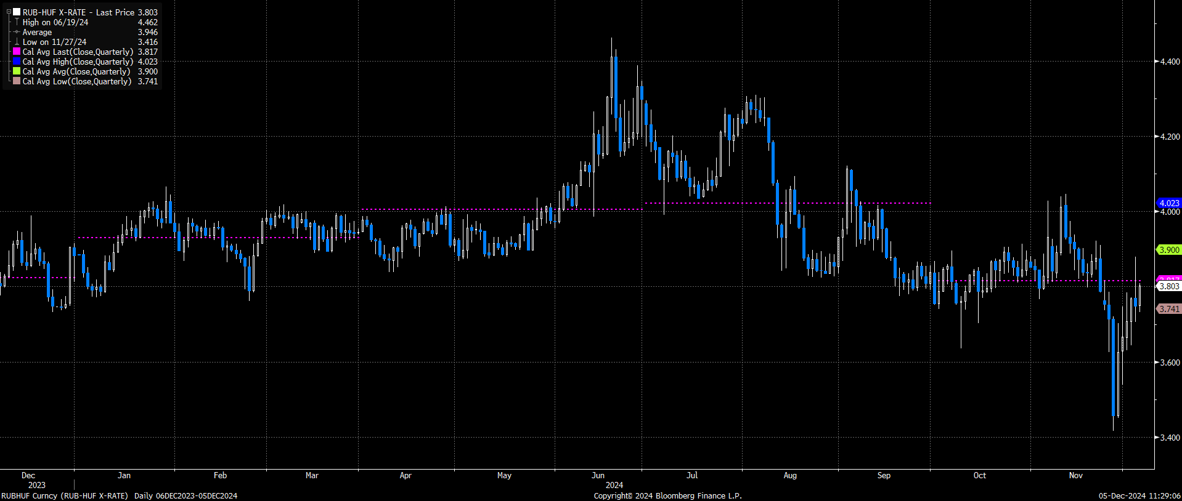Click the Bloomberg Finance L.P. copyright text
This screenshot has width=1182, height=501.
[x=667, y=495]
